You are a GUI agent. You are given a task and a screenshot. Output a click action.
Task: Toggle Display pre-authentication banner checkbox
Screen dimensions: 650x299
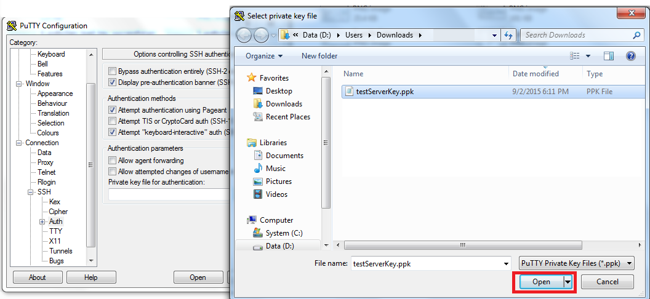click(112, 82)
